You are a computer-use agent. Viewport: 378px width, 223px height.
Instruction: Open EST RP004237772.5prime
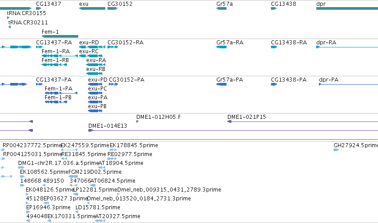pos(32,145)
